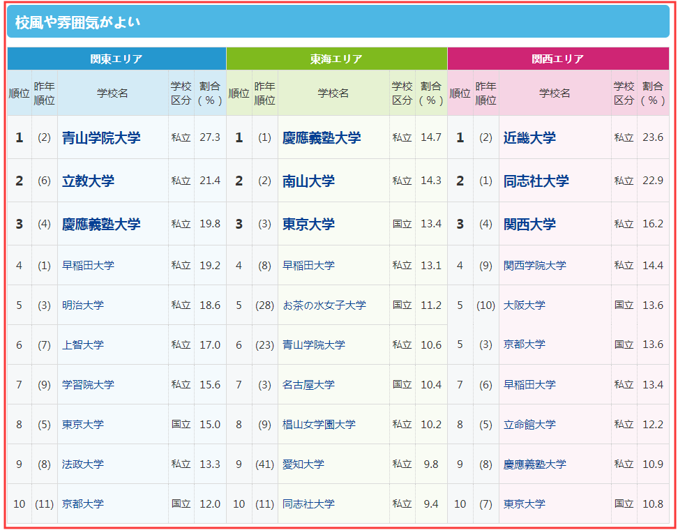Select 東京大学 in the 10.8% row
This screenshot has width=678, height=530.
(x=525, y=504)
